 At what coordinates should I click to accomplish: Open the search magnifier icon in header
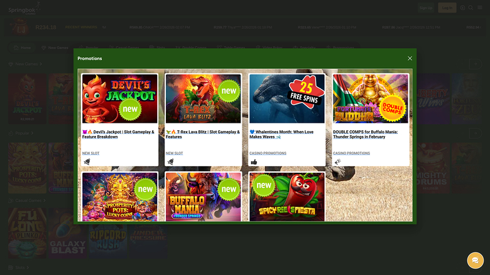471,8
